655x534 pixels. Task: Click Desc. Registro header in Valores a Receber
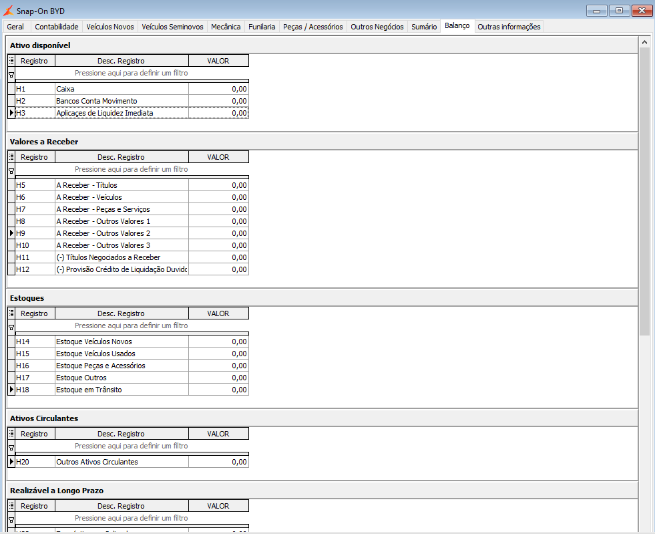click(x=122, y=157)
